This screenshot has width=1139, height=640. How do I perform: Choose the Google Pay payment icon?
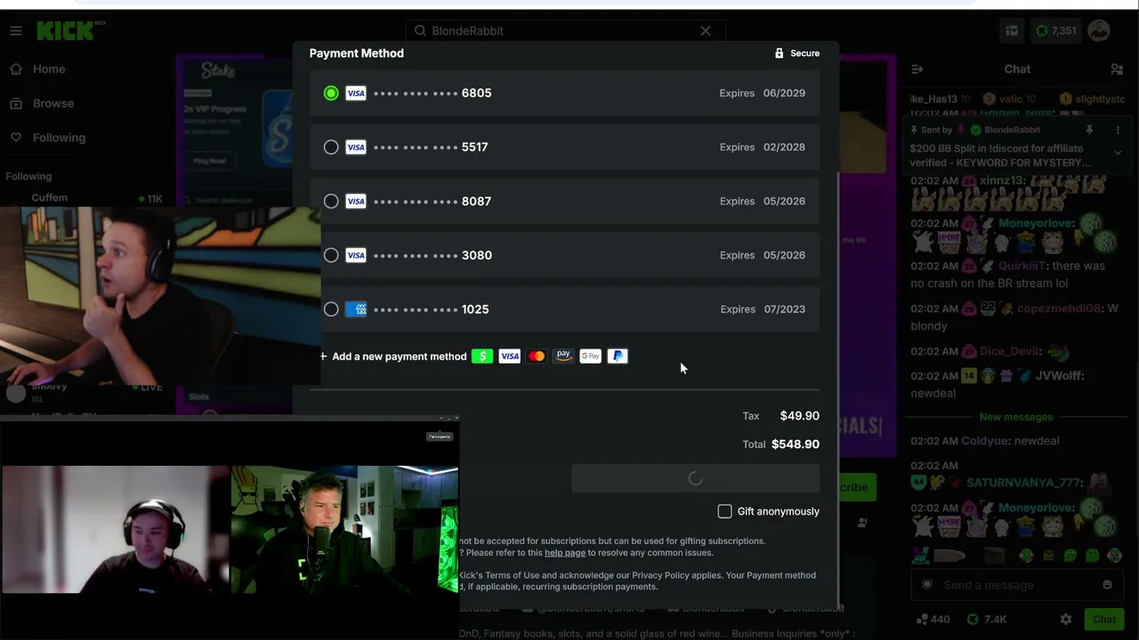[x=591, y=356]
